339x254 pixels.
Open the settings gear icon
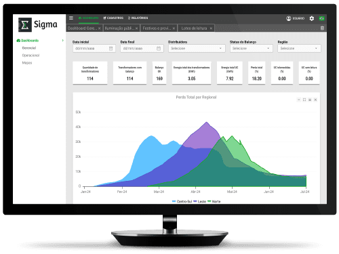312,18
